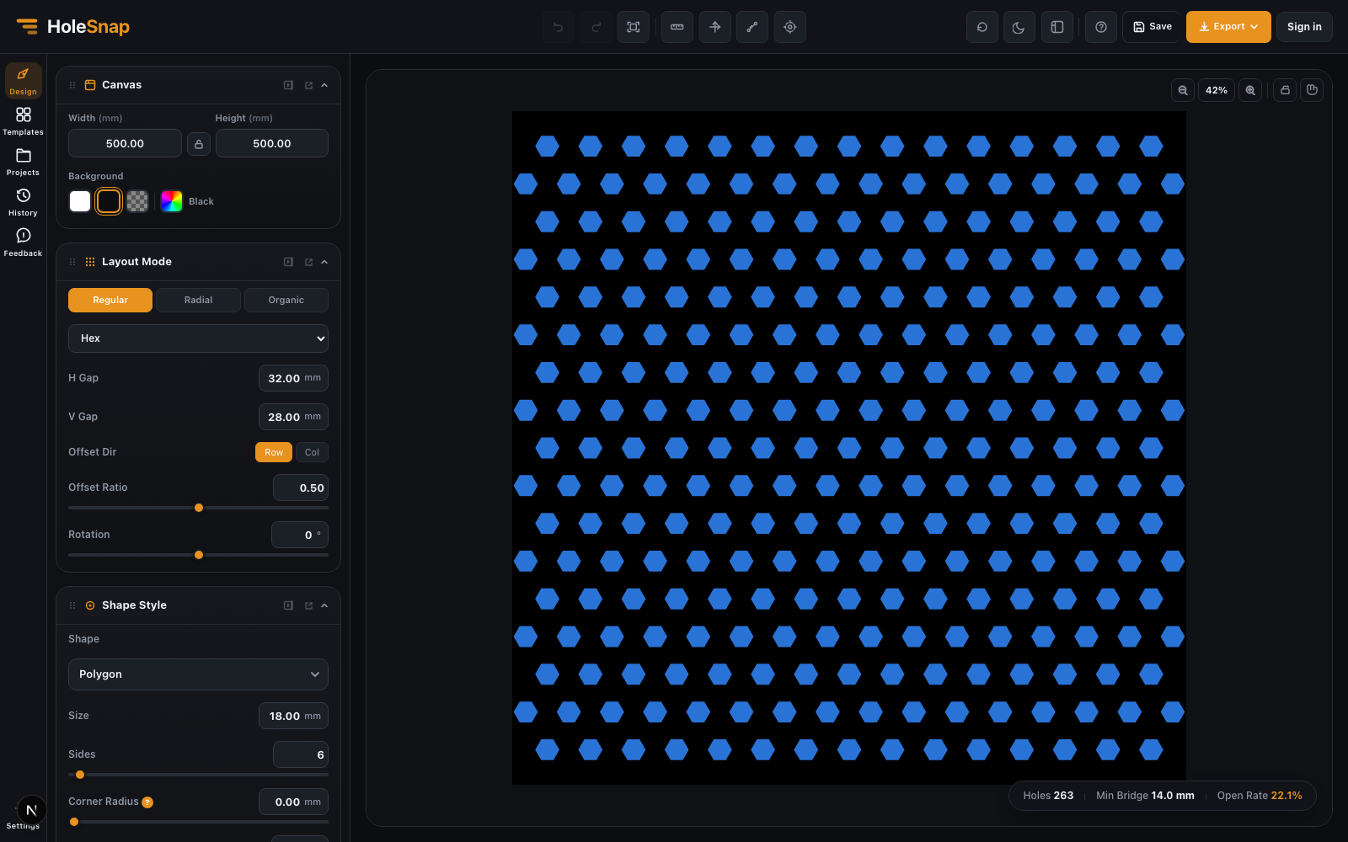This screenshot has height=842, width=1348.
Task: Collapse the Layout Mode panel
Action: [x=324, y=262]
